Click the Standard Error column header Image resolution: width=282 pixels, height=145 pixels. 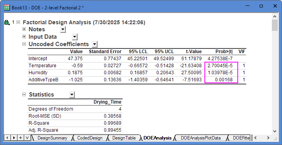(105, 52)
